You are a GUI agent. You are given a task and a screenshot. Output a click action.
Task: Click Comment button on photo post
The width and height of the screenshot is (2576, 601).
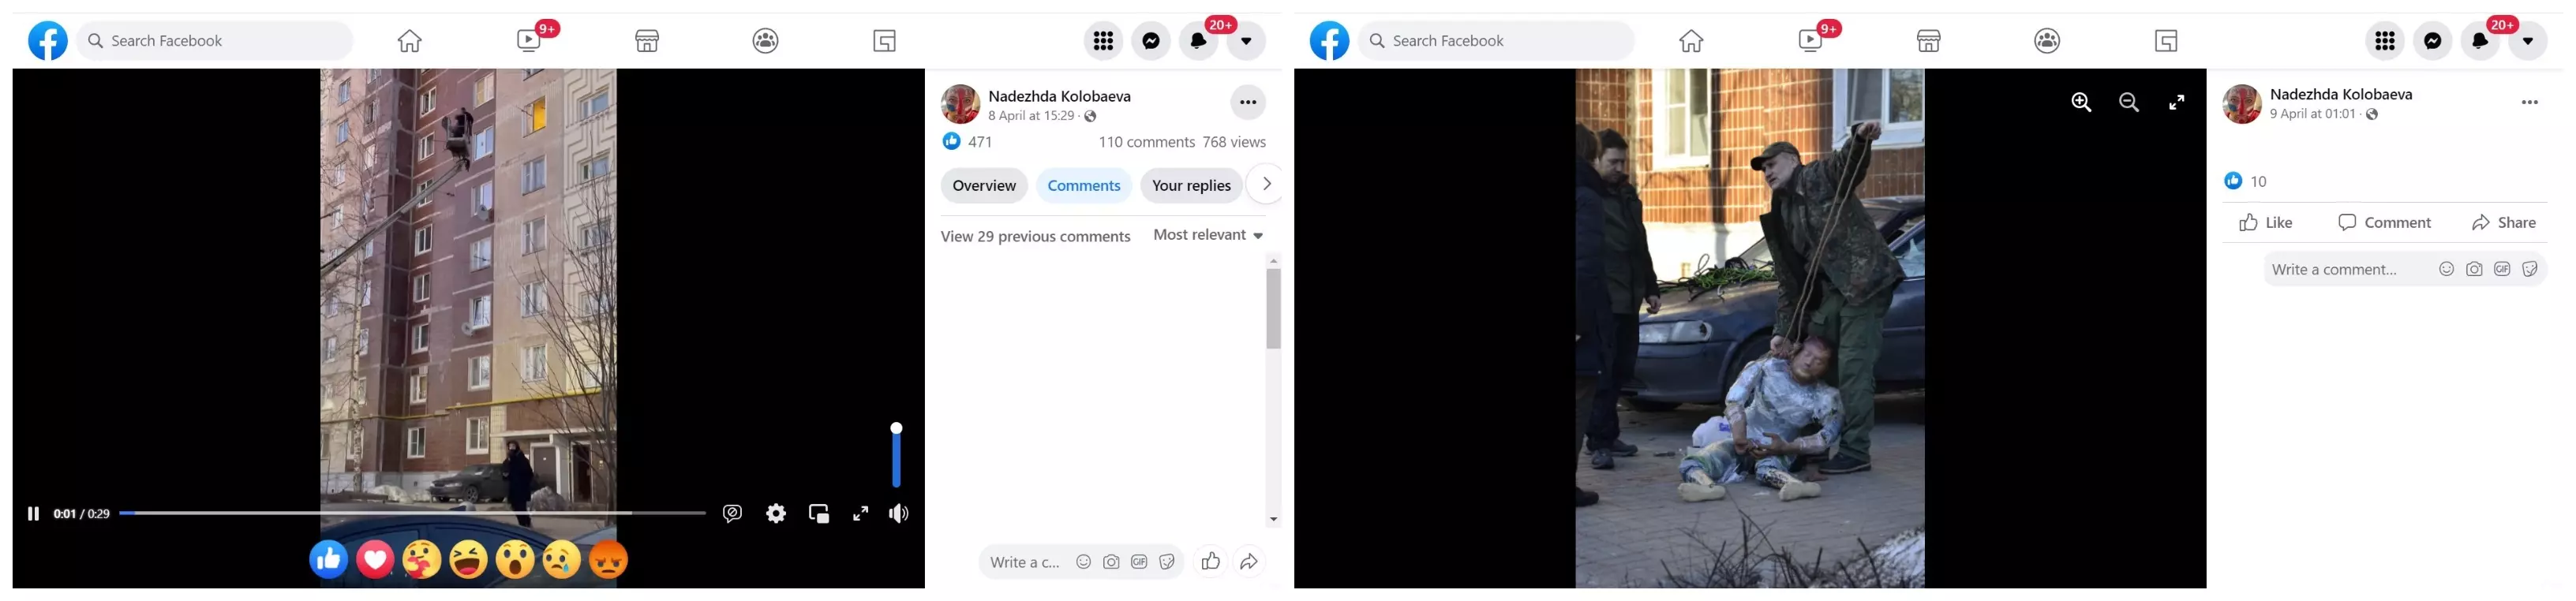coord(2384,223)
